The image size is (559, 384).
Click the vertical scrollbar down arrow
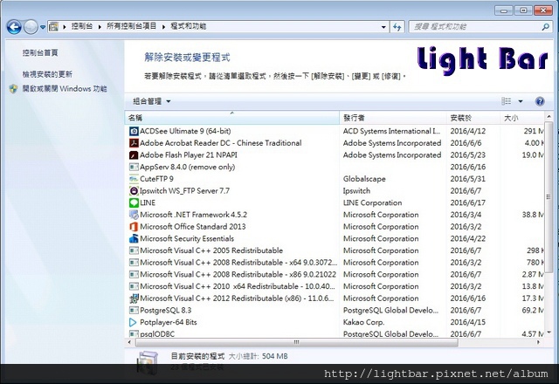(x=549, y=333)
